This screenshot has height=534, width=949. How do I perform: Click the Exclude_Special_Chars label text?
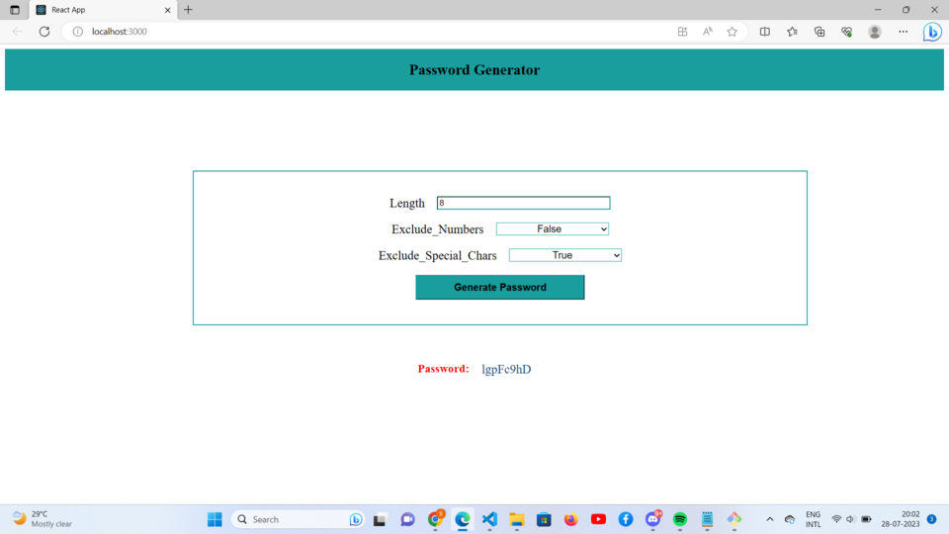click(437, 255)
